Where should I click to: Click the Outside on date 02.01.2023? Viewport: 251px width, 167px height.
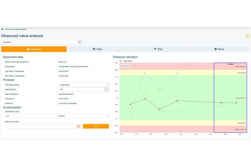[64, 99]
